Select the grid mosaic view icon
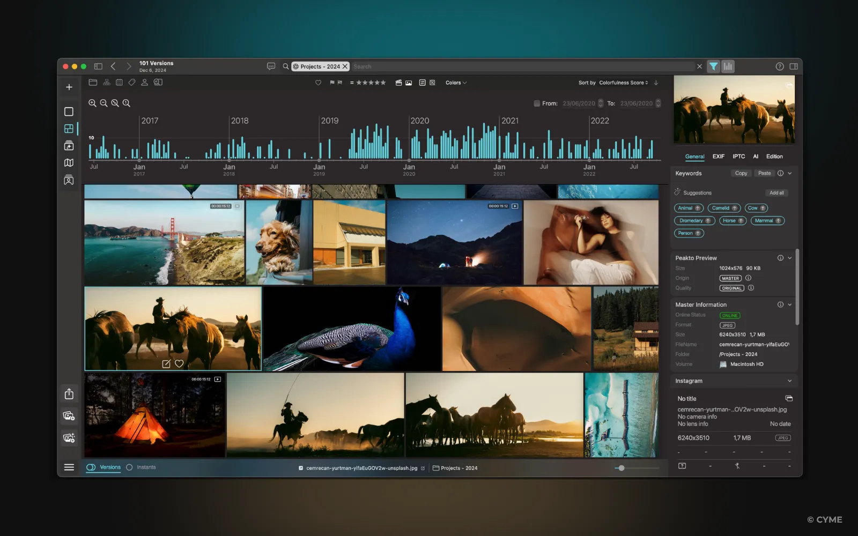Image resolution: width=858 pixels, height=536 pixels. pyautogui.click(x=69, y=129)
